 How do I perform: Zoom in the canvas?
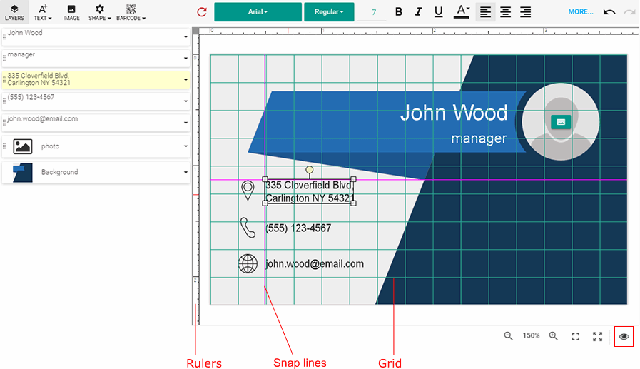pos(554,336)
